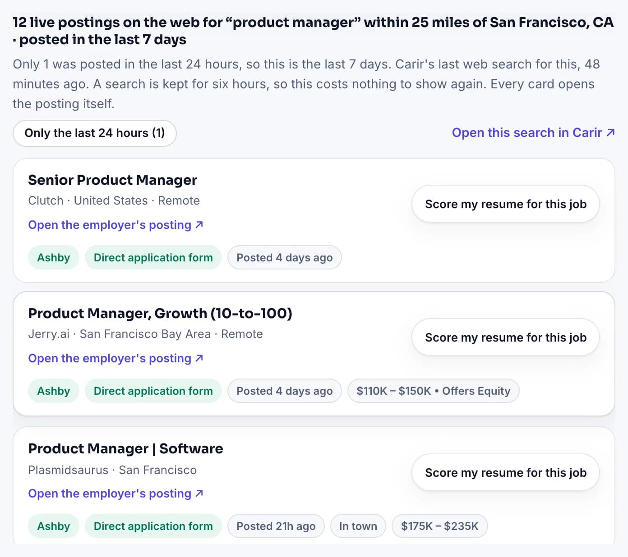628x557 pixels.
Task: Click Jerry.ai · San Francisco Bay Area · Remote line
Action: click(145, 334)
